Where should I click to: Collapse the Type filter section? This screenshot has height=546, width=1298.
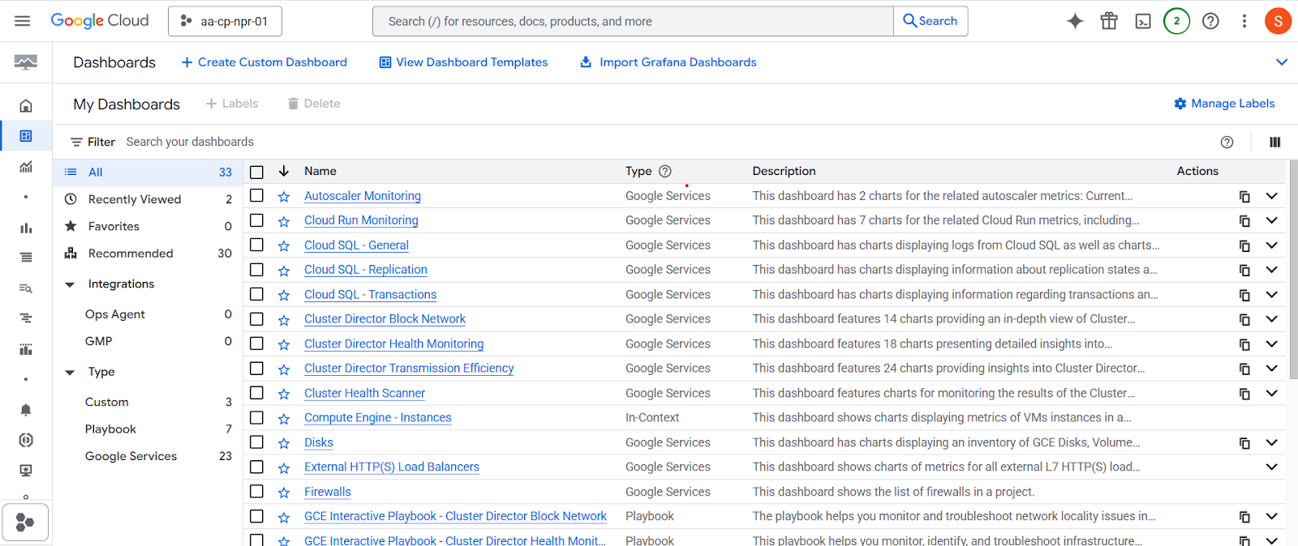click(70, 373)
